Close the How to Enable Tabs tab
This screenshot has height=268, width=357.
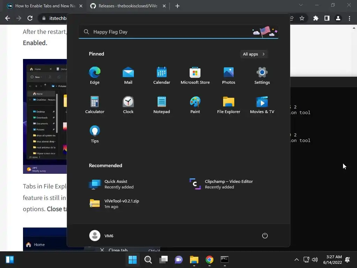point(81,6)
